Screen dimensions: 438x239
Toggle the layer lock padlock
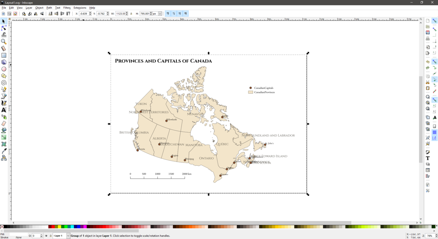point(50,235)
